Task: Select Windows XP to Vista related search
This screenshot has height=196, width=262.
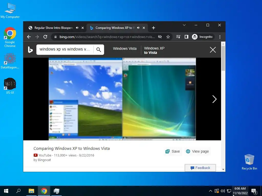Action: pyautogui.click(x=154, y=50)
